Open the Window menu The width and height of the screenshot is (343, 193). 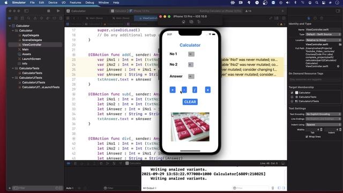tap(103, 3)
